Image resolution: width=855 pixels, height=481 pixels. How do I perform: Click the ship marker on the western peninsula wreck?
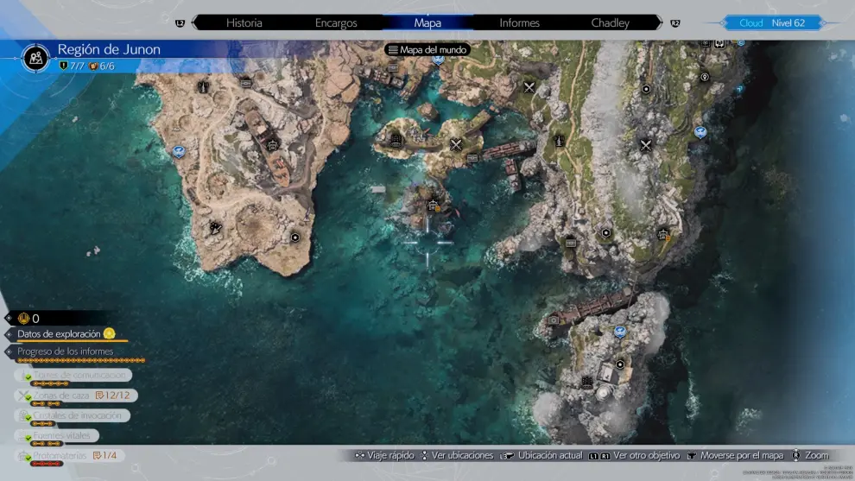(x=274, y=145)
